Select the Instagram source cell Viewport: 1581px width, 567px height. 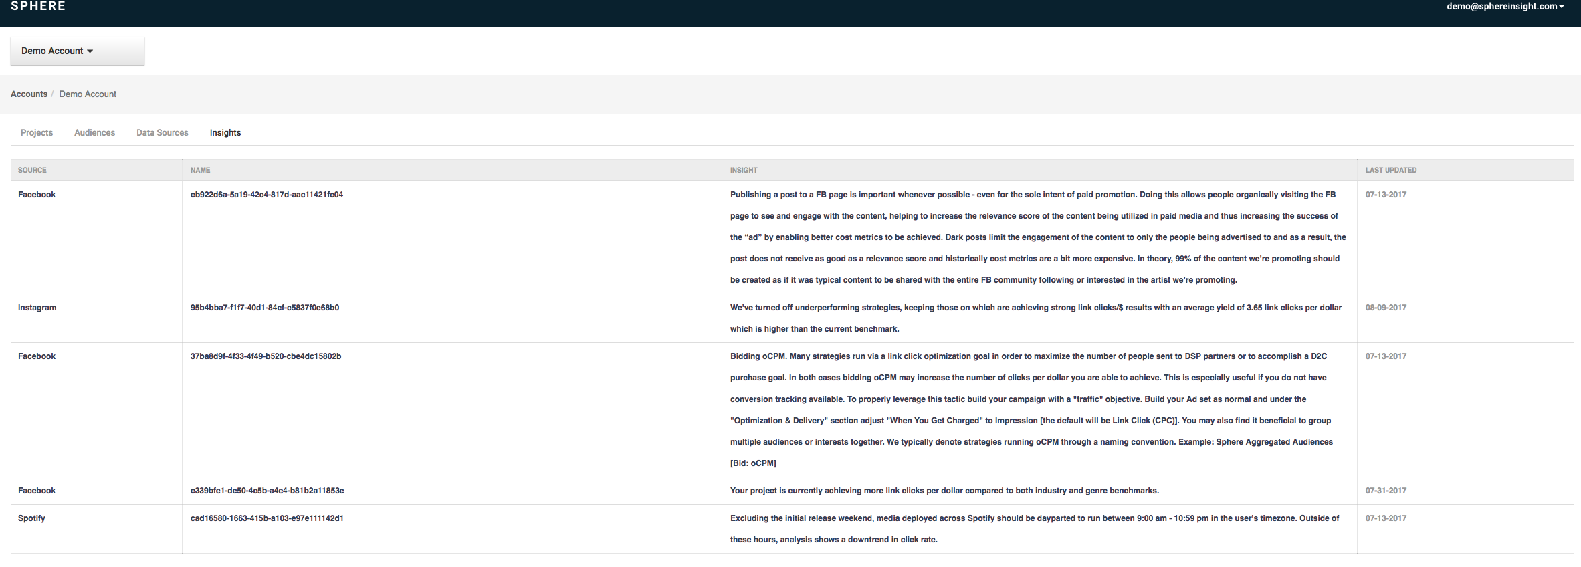37,308
